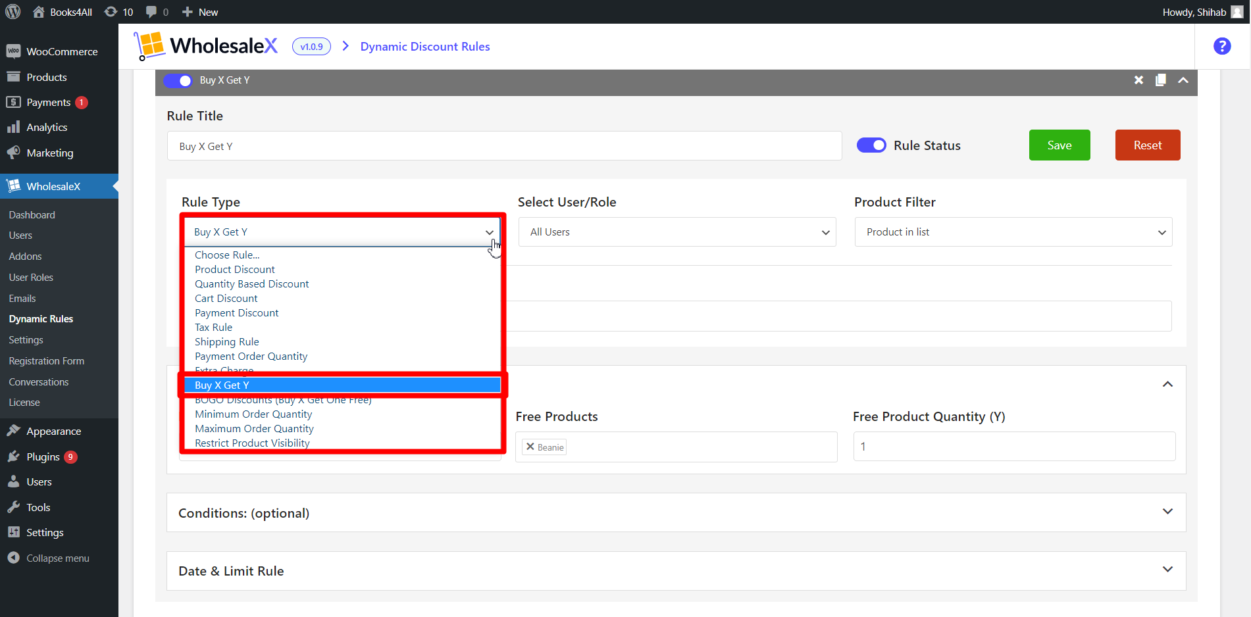Open the User Roles submenu
The image size is (1251, 617).
click(31, 277)
